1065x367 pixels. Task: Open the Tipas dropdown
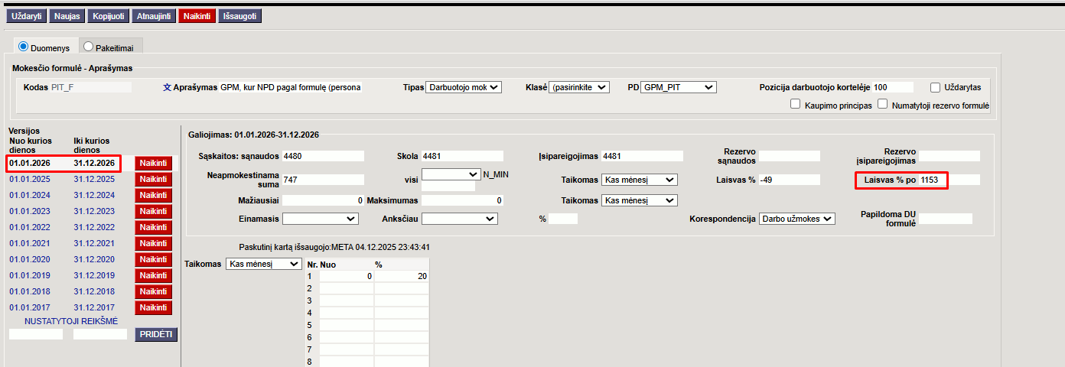(x=463, y=88)
